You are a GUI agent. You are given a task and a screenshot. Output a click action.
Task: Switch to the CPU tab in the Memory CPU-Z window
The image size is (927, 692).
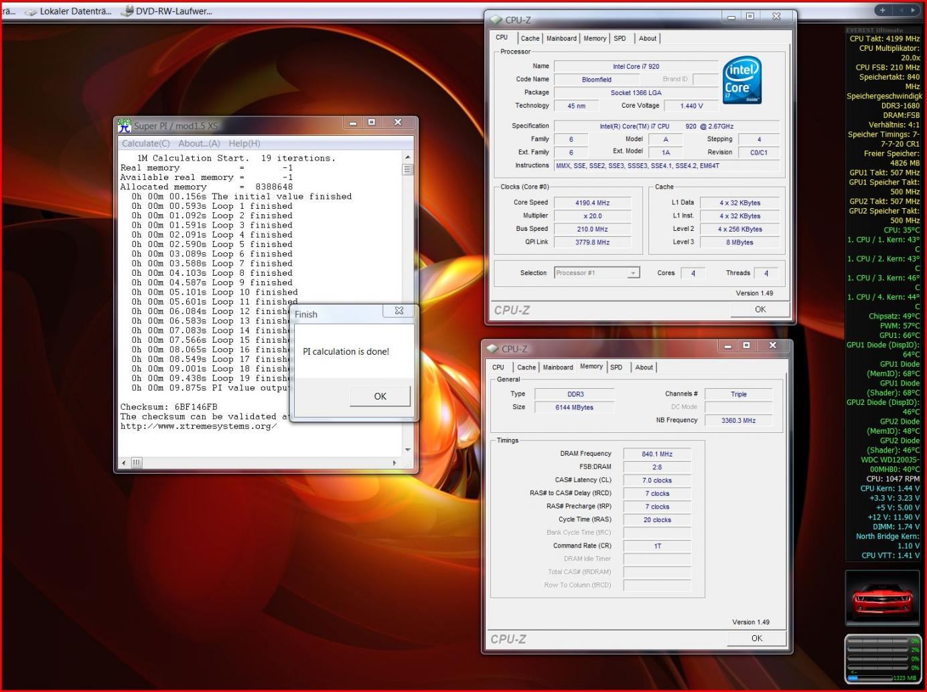tap(498, 367)
